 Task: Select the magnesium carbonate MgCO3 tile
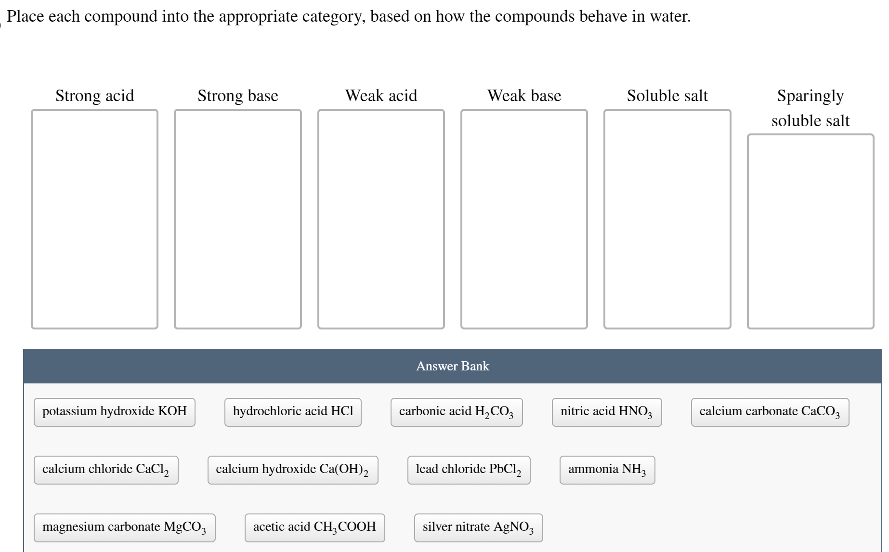tap(124, 527)
